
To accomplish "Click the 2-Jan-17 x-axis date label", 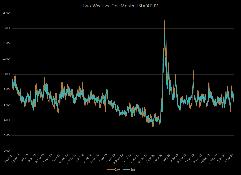I will [x=9, y=158].
